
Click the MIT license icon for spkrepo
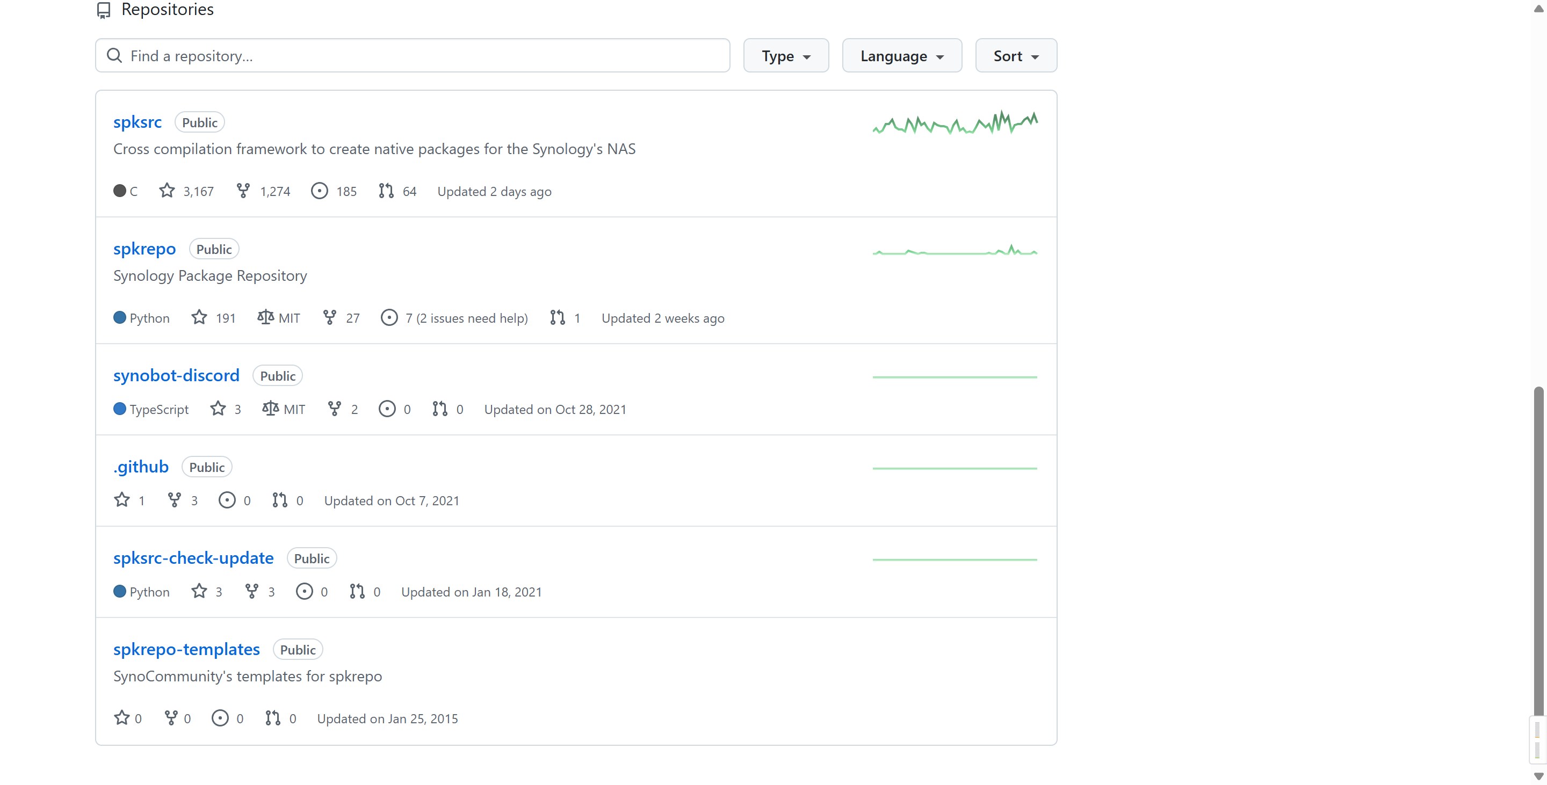click(x=265, y=317)
